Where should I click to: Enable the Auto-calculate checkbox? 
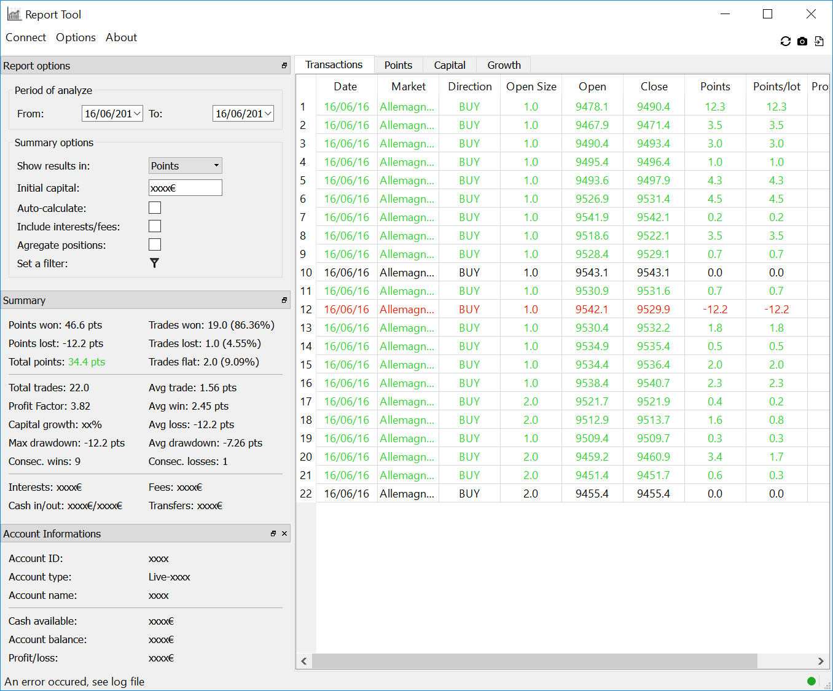tap(155, 208)
